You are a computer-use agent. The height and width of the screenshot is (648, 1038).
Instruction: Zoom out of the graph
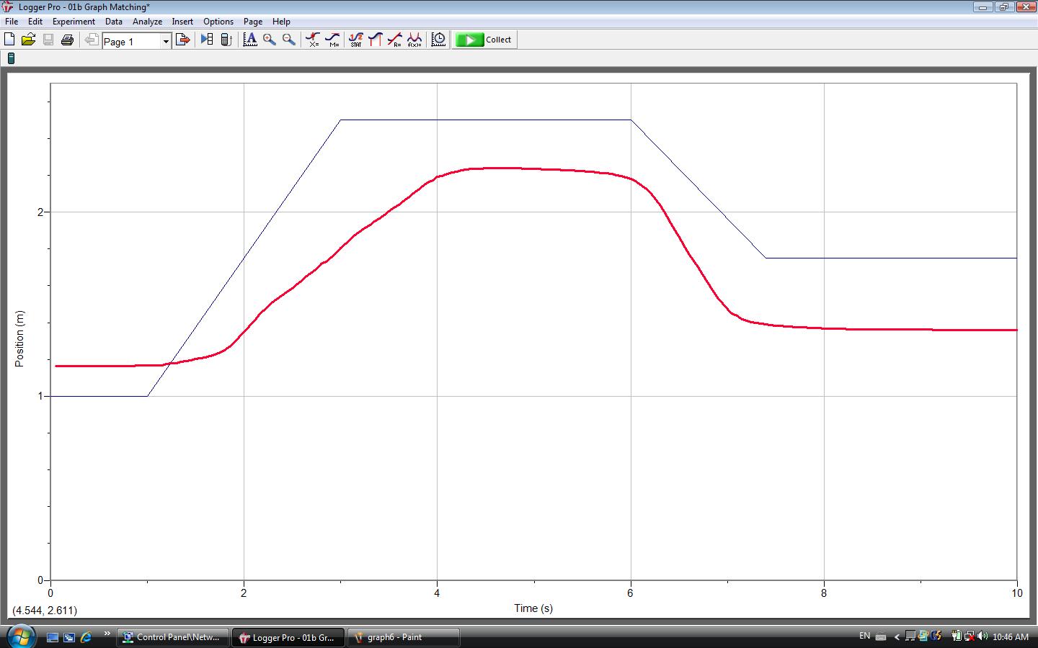point(288,40)
